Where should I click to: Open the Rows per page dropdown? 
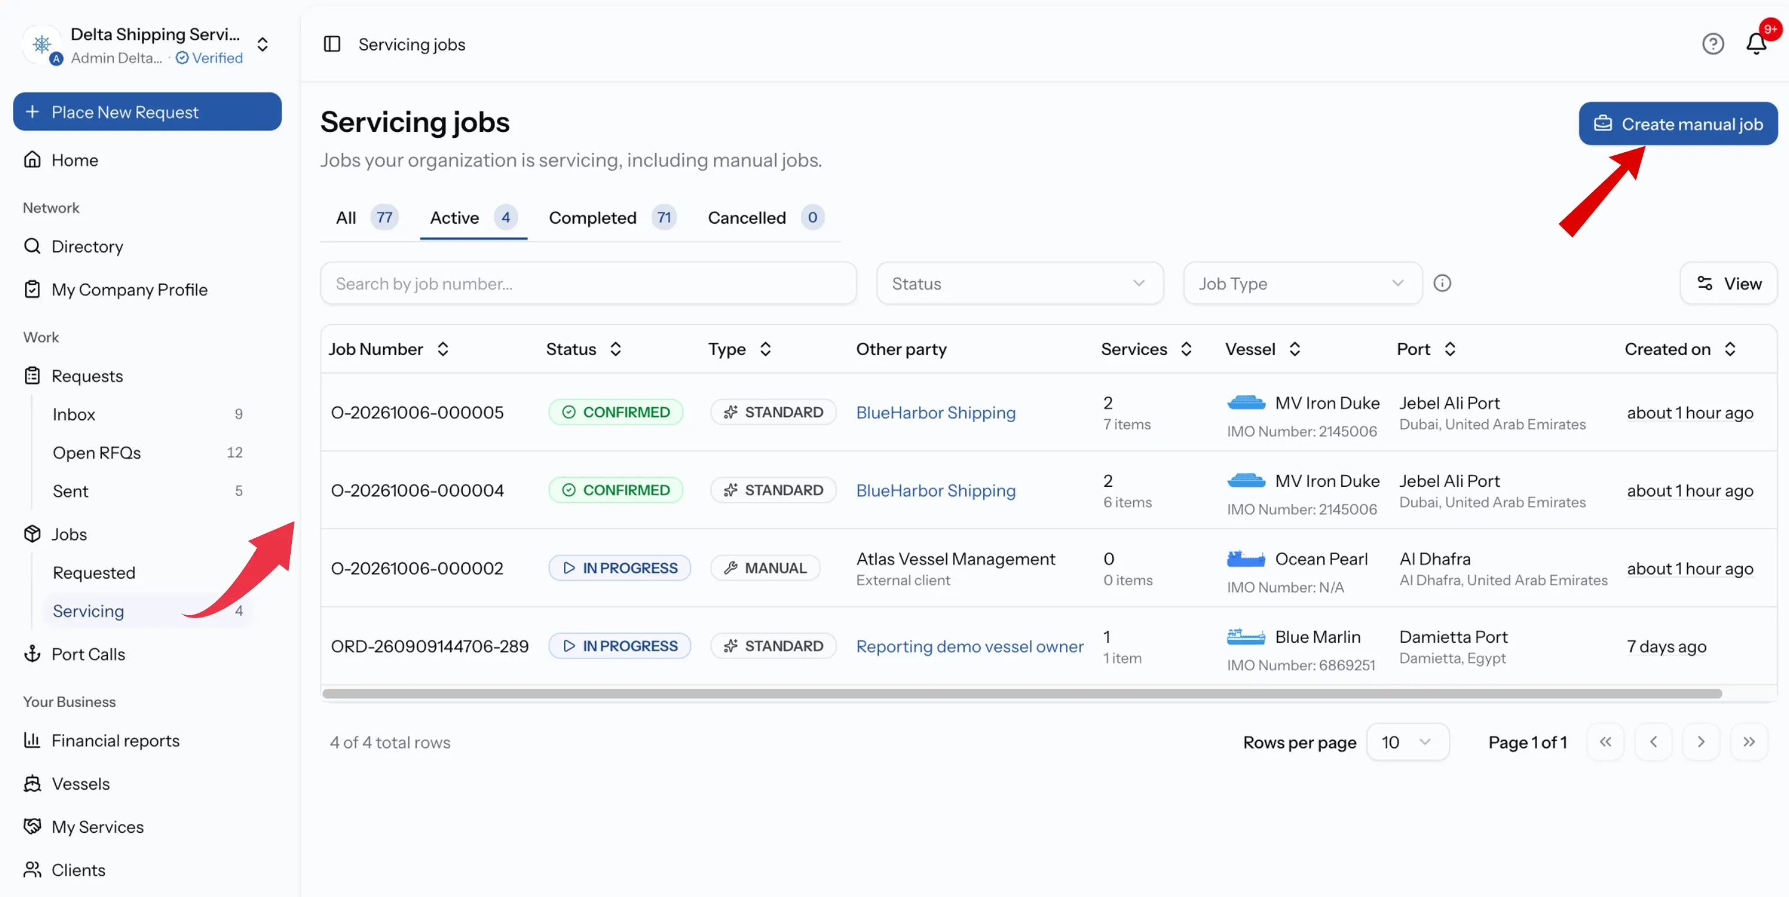[1407, 742]
